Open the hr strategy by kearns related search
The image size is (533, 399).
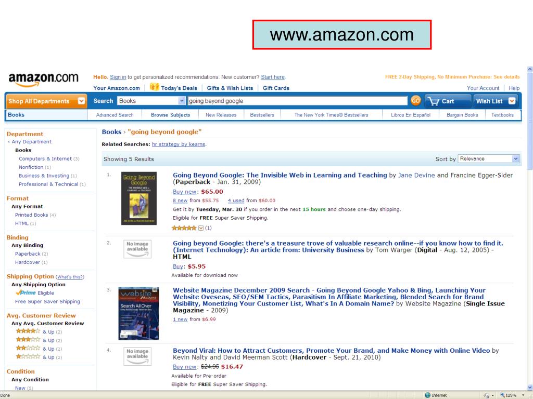pos(179,144)
